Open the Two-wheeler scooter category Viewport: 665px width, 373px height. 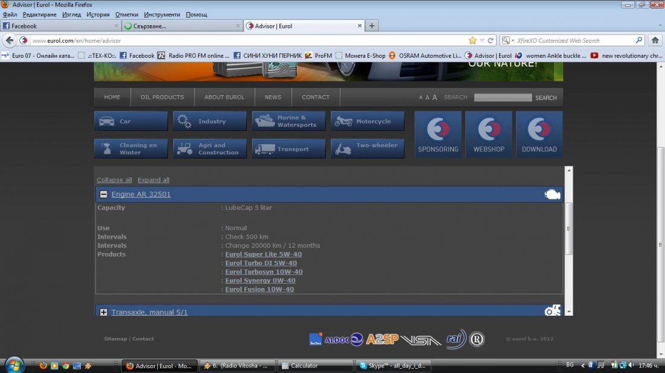pyautogui.click(x=343, y=149)
